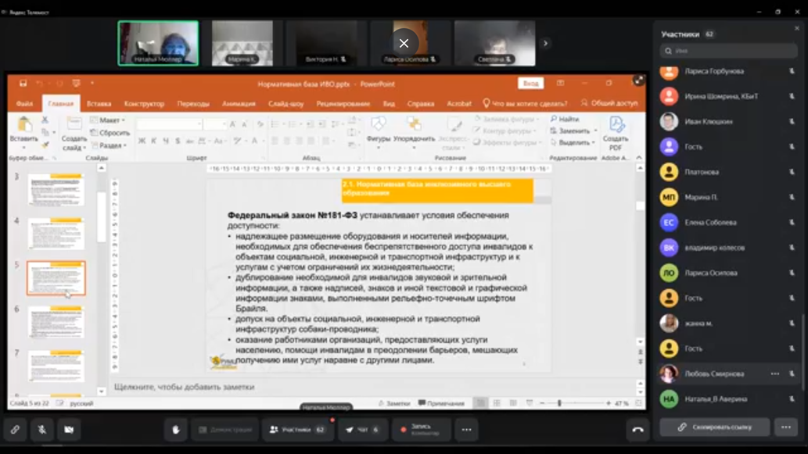The height and width of the screenshot is (454, 808).
Task: Click the Вставить paste icon
Action: [x=23, y=130]
